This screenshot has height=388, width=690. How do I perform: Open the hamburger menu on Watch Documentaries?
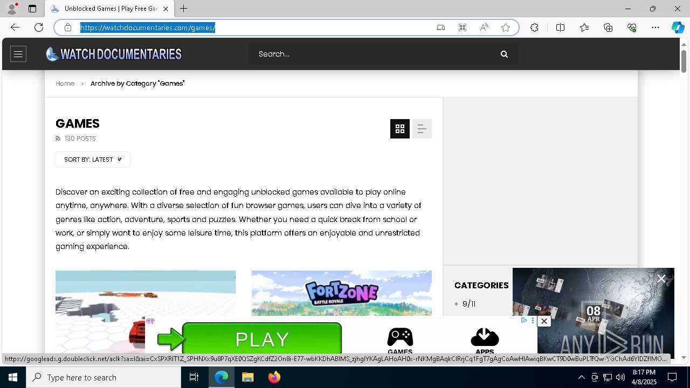point(18,54)
